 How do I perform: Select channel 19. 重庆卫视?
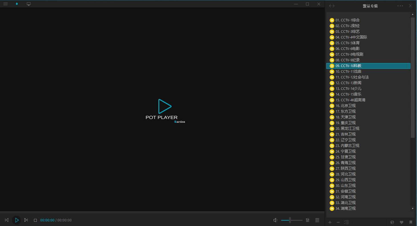pyautogui.click(x=368, y=123)
